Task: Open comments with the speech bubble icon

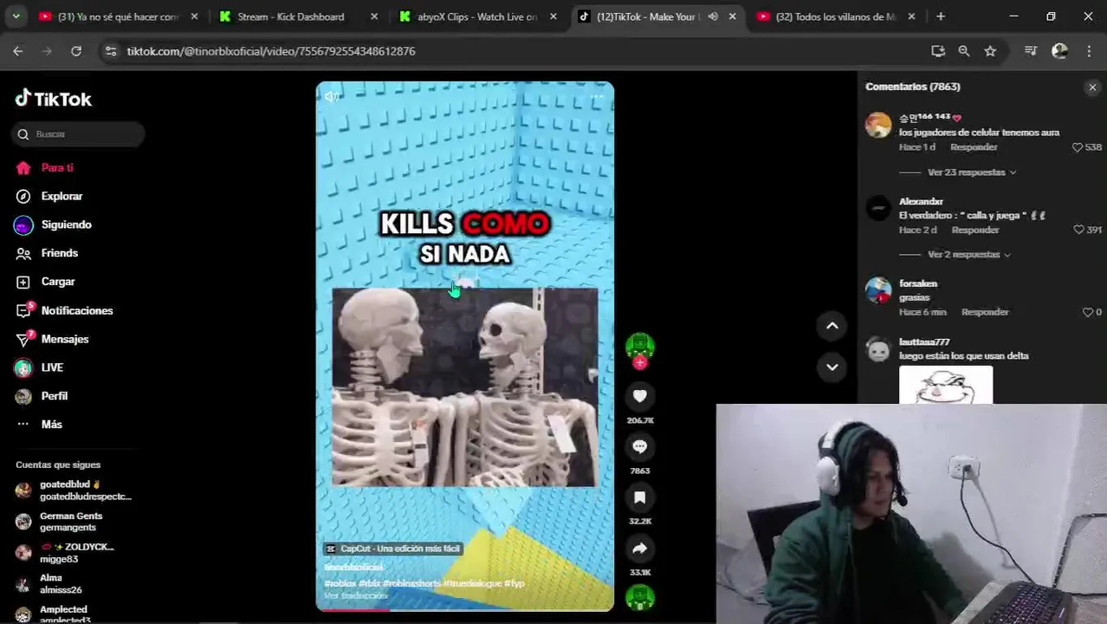Action: click(x=640, y=446)
